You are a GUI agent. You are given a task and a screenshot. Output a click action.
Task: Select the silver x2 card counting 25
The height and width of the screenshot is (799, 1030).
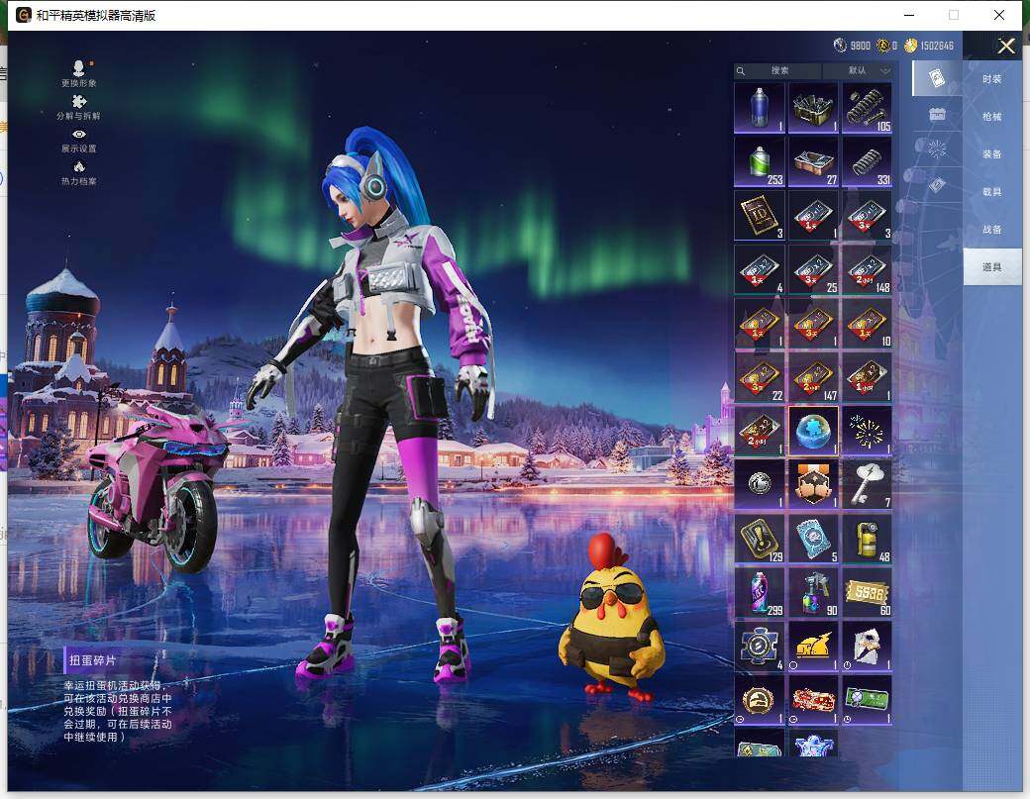point(813,269)
